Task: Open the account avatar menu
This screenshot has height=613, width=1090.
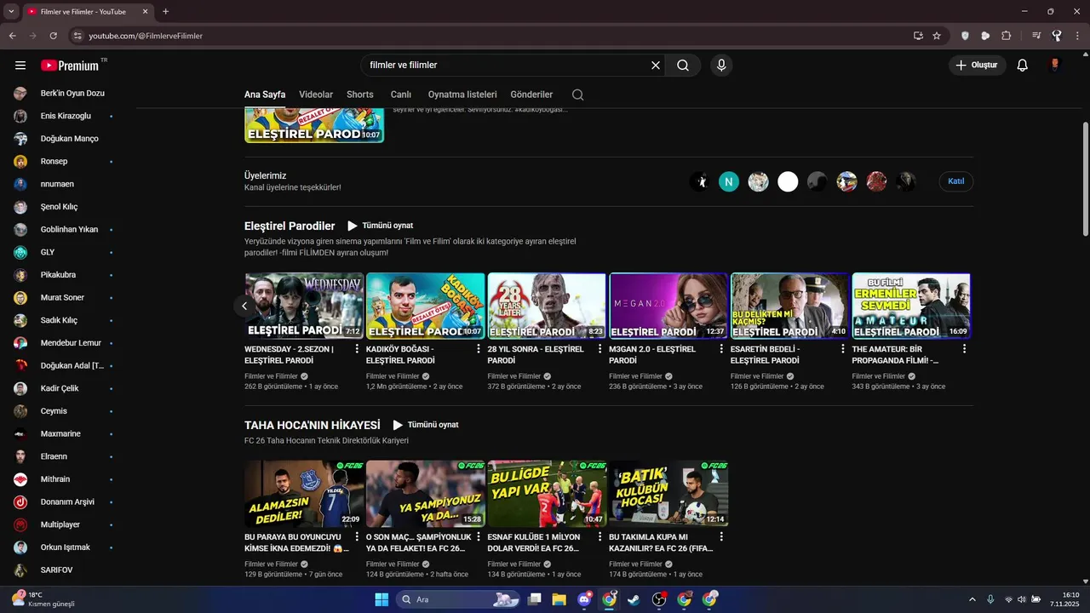Action: pyautogui.click(x=1055, y=66)
